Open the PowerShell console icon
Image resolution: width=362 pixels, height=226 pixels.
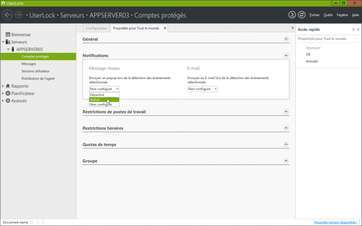click(x=292, y=15)
